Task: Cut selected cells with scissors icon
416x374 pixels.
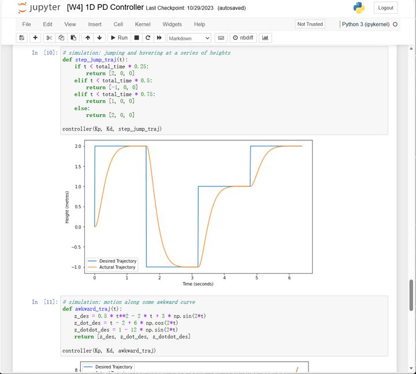Action: (x=50, y=38)
